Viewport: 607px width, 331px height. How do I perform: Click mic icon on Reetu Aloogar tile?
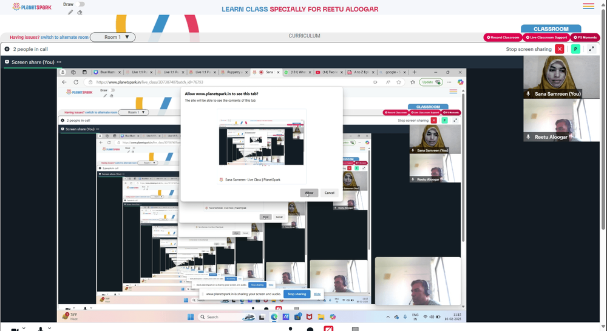(x=529, y=137)
